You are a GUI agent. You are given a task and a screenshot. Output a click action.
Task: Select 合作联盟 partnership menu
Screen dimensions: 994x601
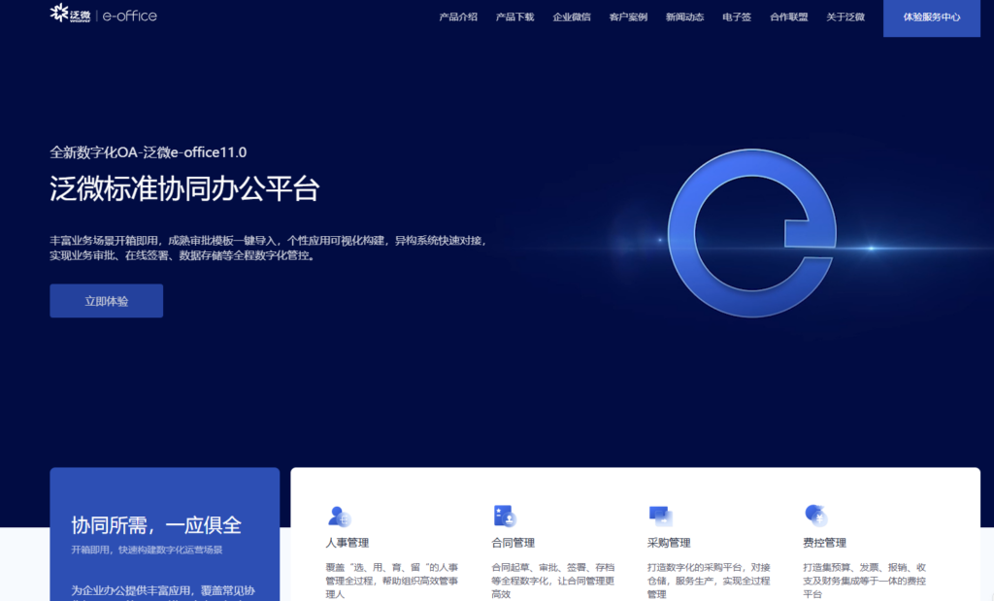tap(788, 17)
